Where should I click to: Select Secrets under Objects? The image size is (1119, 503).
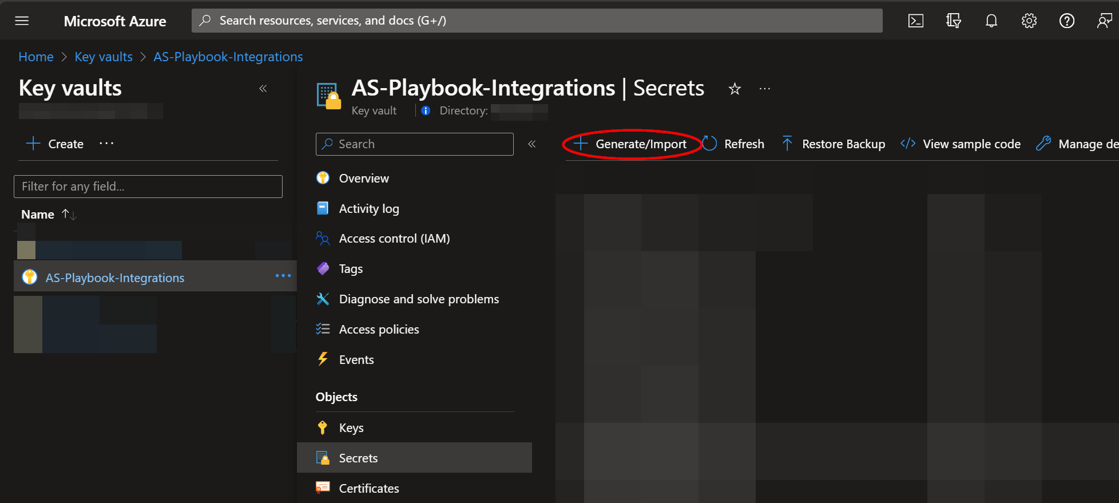[415, 458]
